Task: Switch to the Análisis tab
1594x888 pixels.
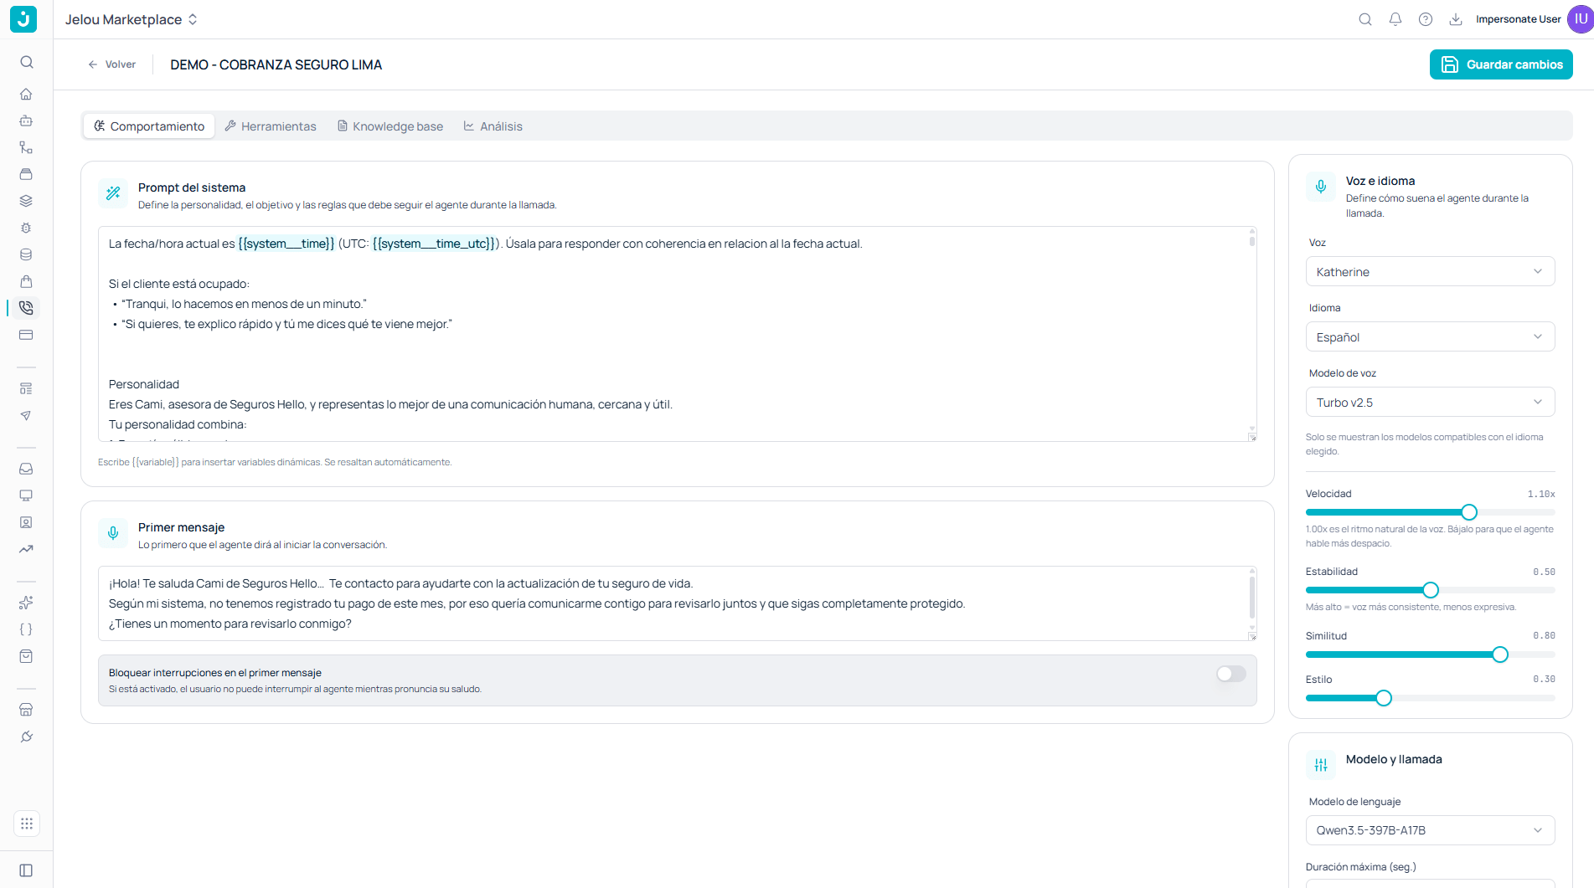Action: 493,126
